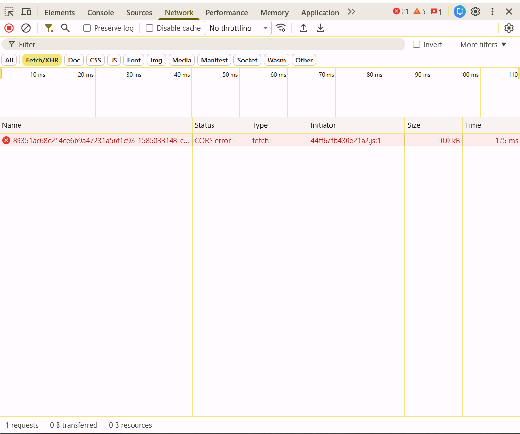Image resolution: width=520 pixels, height=434 pixels.
Task: Open network conditions wifi icon
Action: [x=281, y=28]
